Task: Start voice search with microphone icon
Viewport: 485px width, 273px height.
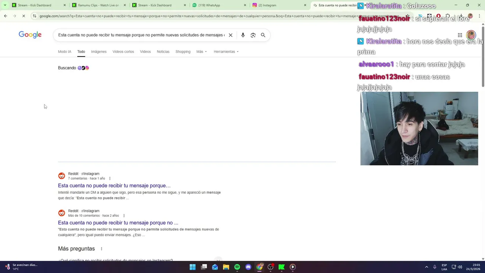Action: (243, 35)
